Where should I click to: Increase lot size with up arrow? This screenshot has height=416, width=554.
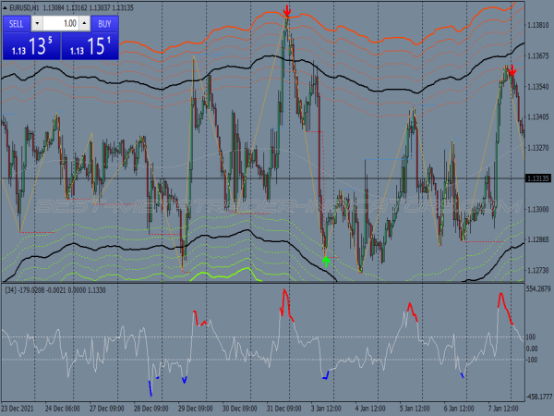click(84, 24)
